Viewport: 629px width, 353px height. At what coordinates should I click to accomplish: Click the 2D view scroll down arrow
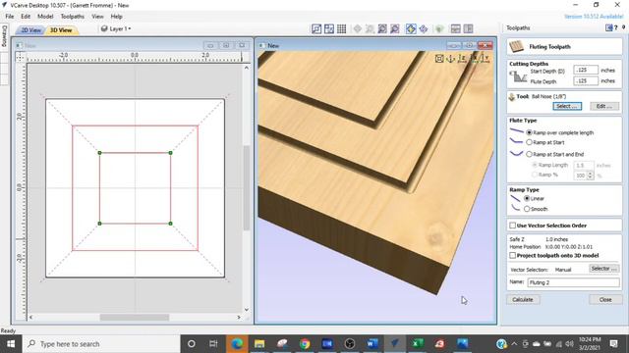247,309
